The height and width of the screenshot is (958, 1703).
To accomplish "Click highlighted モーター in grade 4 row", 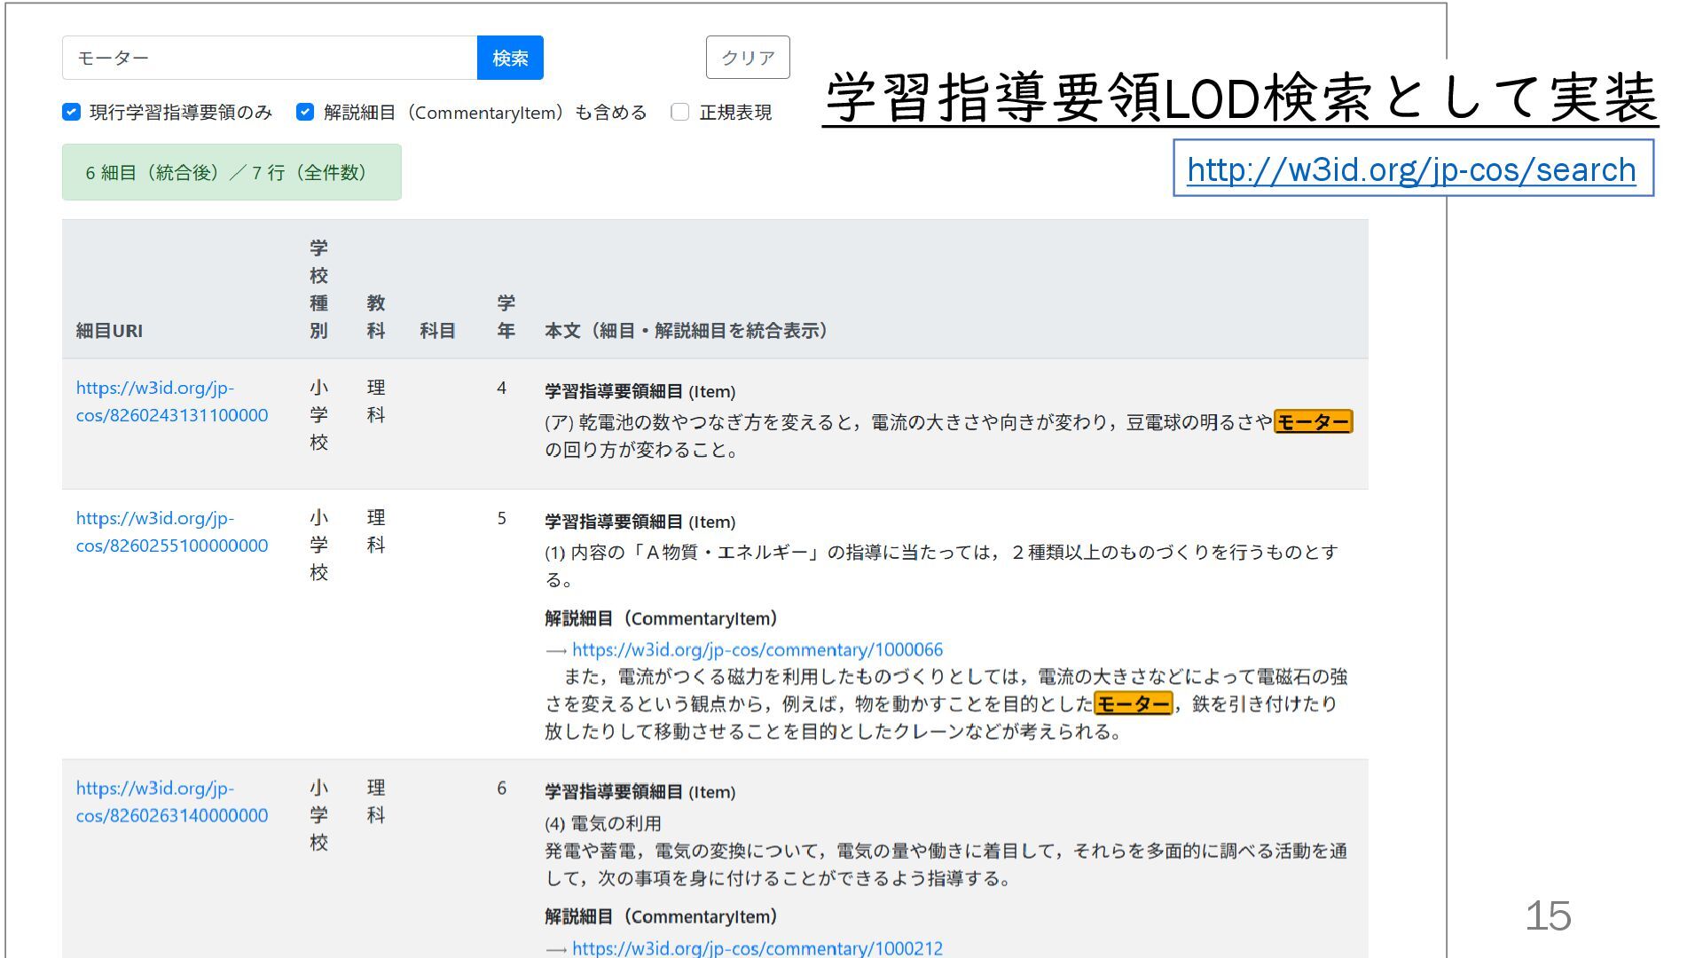I will pos(1313,422).
